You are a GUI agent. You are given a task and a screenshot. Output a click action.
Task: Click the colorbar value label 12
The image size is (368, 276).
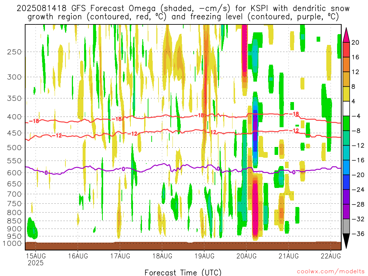[355, 72]
